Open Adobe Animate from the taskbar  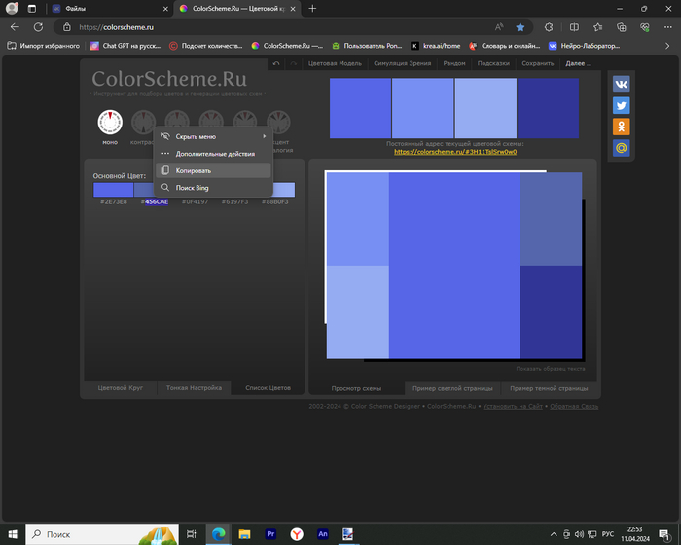pos(321,533)
